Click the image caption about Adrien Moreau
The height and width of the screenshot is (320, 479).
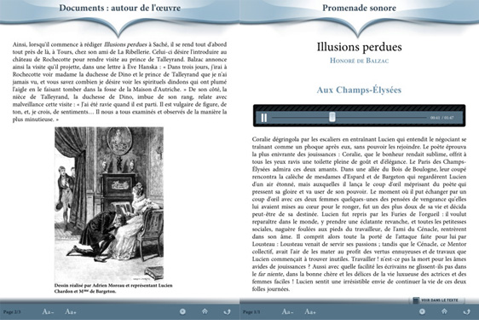(x=113, y=288)
